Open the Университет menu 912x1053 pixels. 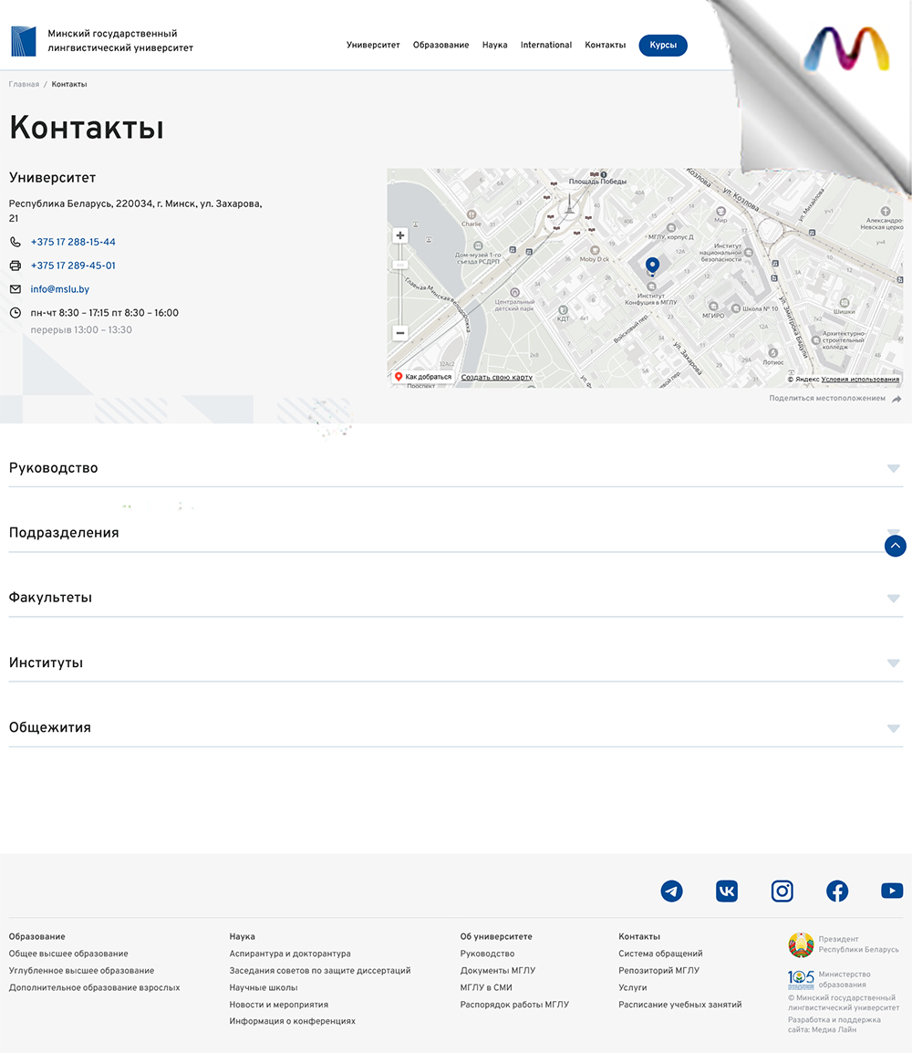(x=373, y=45)
